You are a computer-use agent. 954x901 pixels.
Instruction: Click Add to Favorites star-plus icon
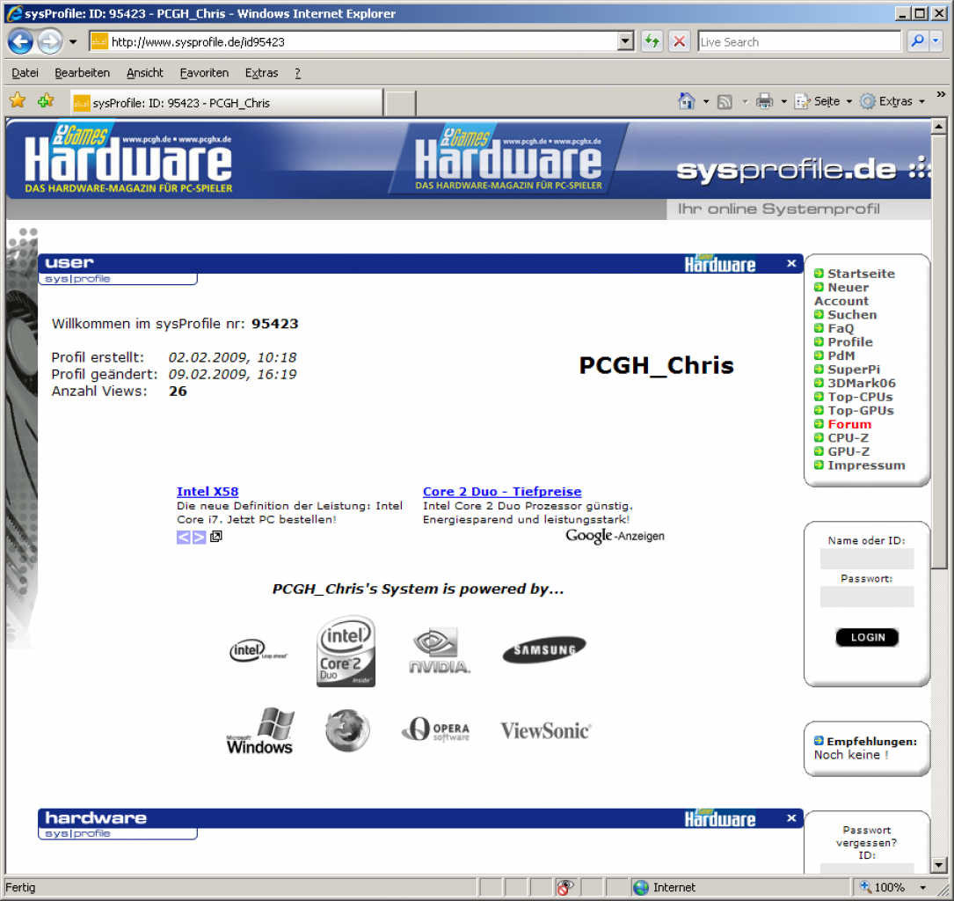[46, 100]
